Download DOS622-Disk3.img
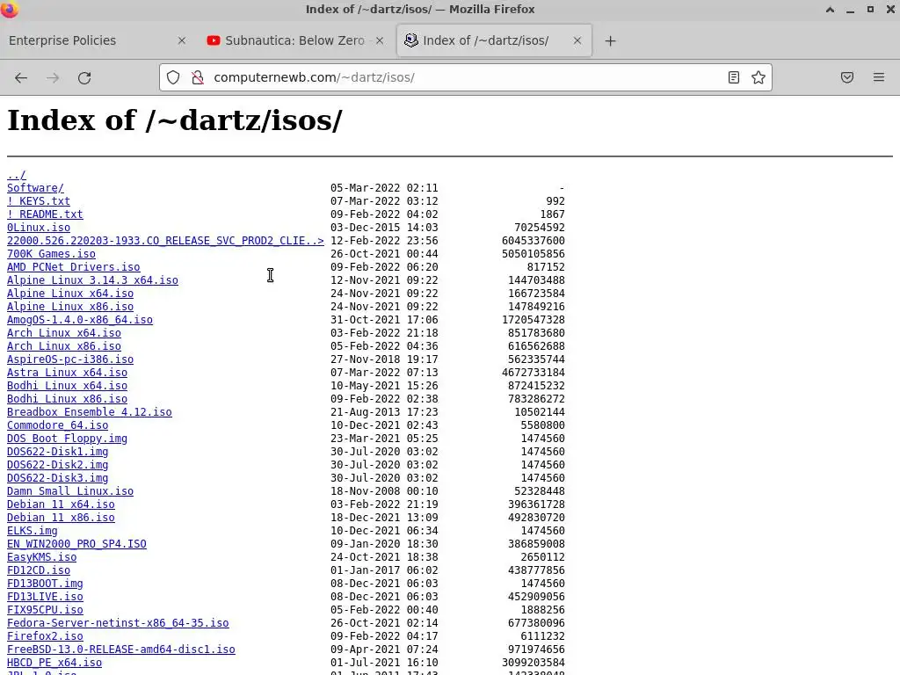Viewport: 900px width, 675px height. click(57, 479)
